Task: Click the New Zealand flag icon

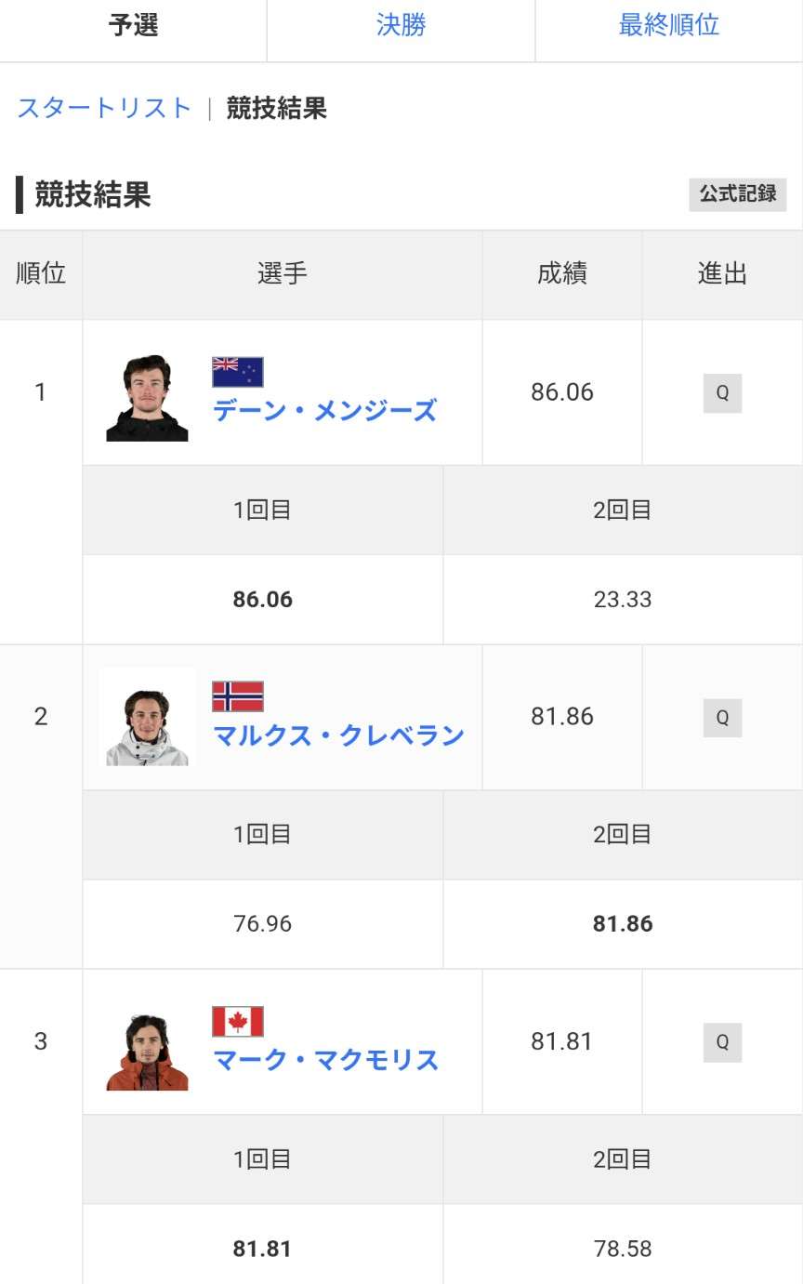Action: point(238,372)
